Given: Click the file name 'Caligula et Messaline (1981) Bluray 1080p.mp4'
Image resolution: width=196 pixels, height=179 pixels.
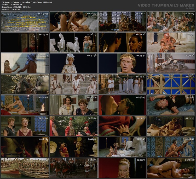Looking at the screenshot, I should 32,2.
